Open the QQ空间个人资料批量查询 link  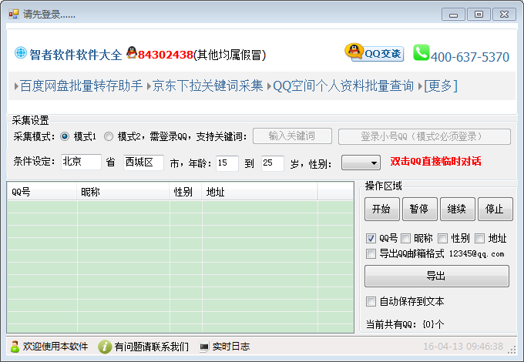(x=343, y=85)
